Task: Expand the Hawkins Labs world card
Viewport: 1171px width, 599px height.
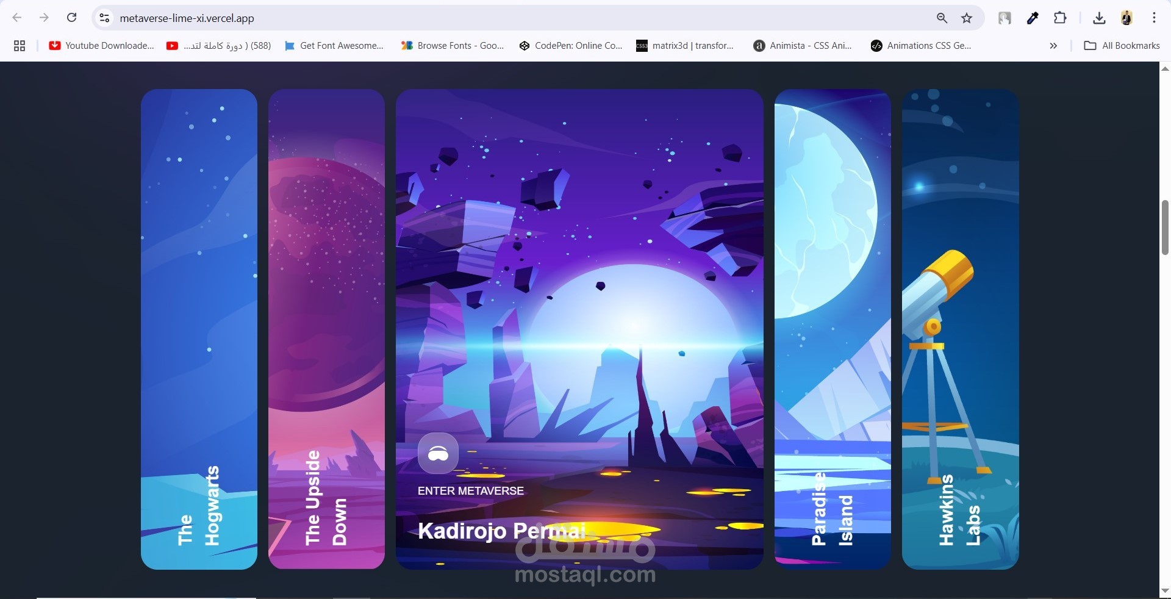Action: 960,329
